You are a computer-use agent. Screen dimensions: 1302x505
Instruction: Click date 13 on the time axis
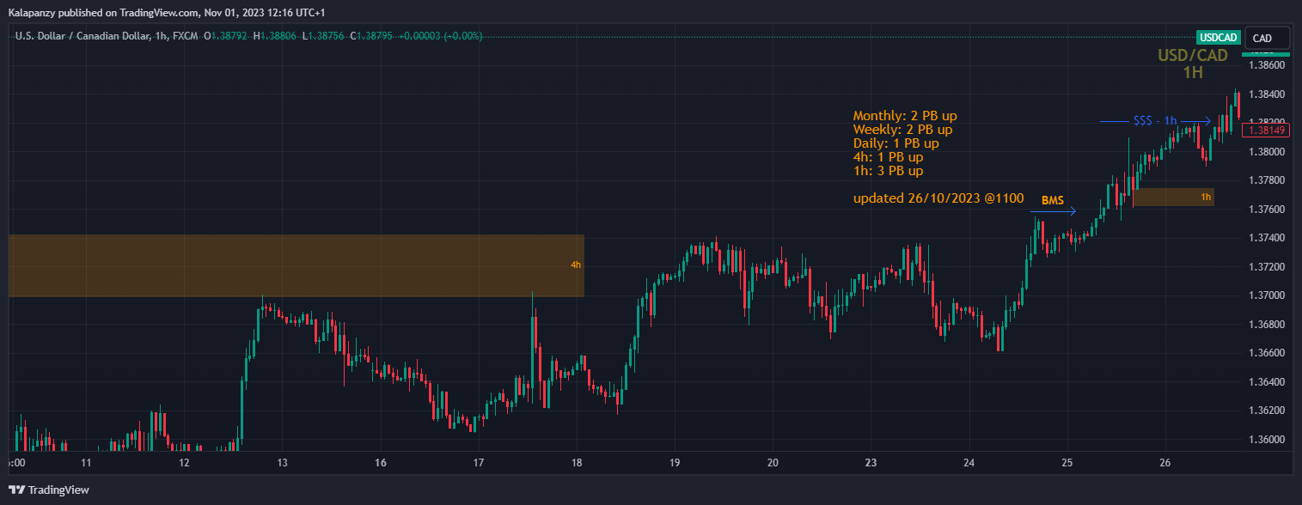coord(282,463)
